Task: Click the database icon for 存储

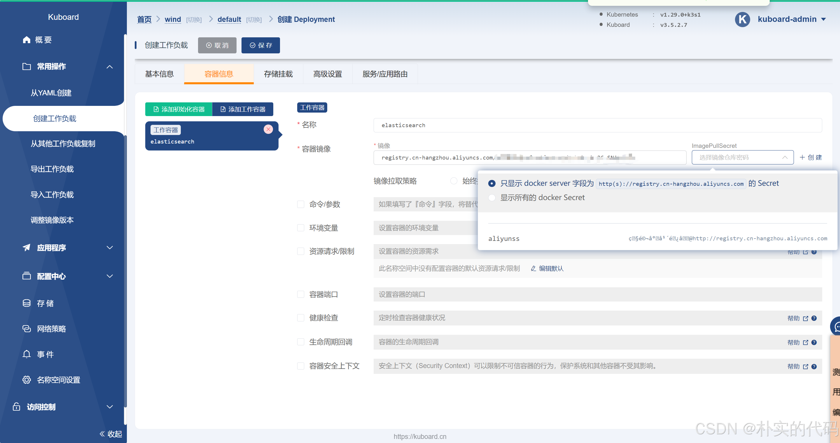Action: tap(27, 303)
